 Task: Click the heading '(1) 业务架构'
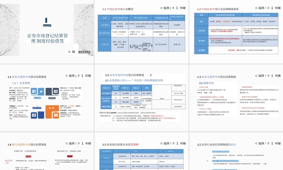20,83
